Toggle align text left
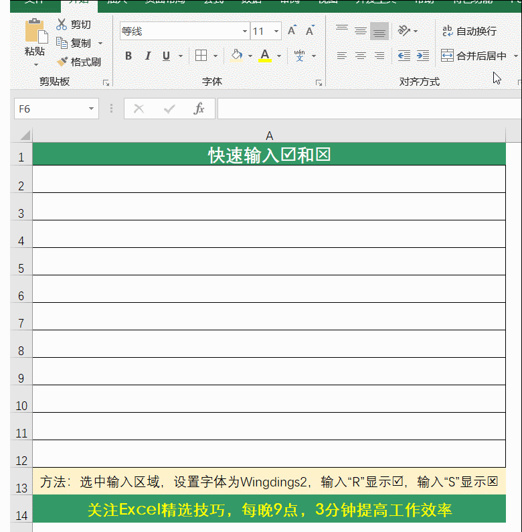522x532 pixels. (x=342, y=56)
